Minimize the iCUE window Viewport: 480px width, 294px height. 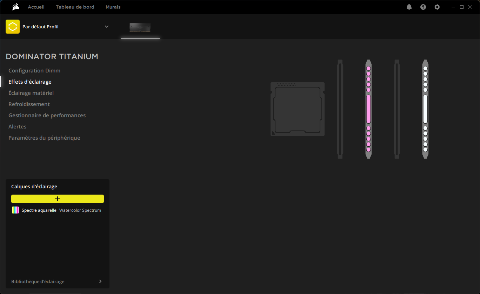(x=454, y=7)
